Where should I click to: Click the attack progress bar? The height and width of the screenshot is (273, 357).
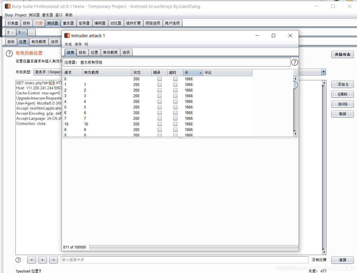(193, 247)
